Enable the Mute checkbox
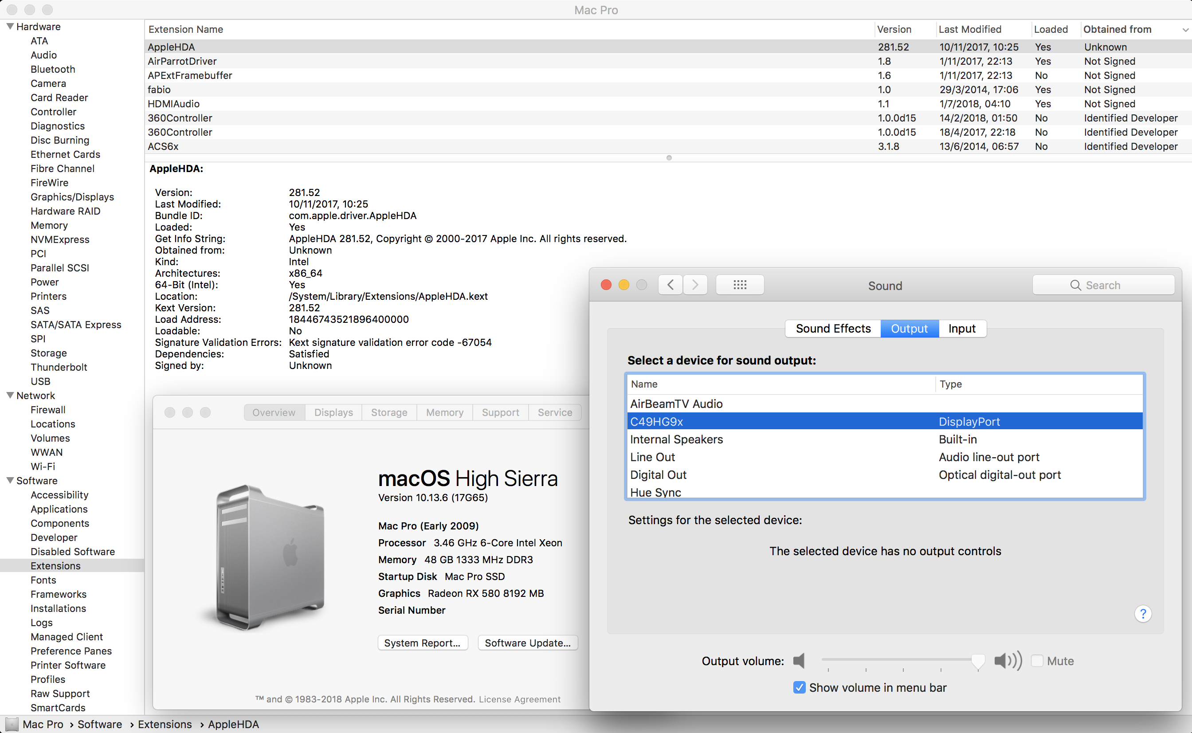Screen dimensions: 1192x733 pos(1037,661)
